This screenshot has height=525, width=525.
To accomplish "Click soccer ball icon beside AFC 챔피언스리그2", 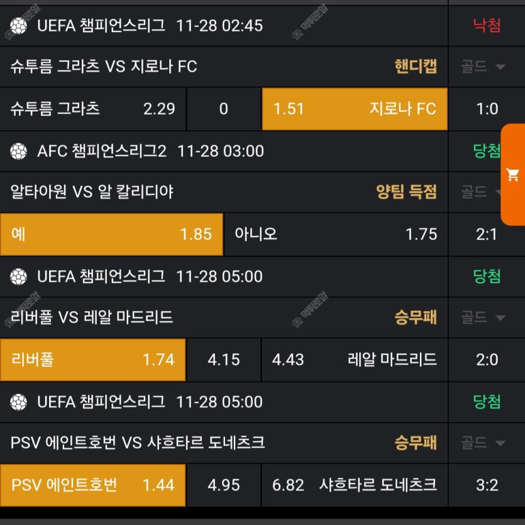I will [18, 151].
